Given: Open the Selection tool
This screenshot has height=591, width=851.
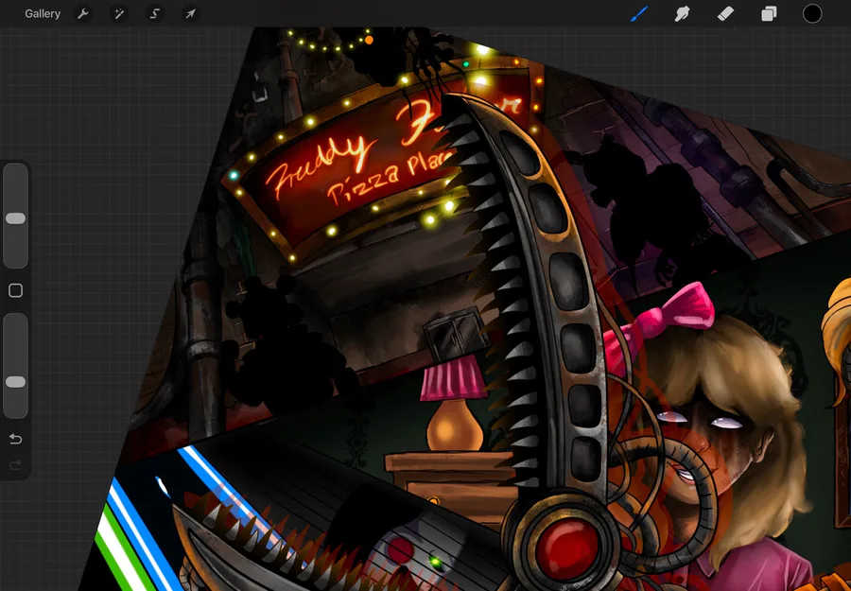Looking at the screenshot, I should point(155,14).
